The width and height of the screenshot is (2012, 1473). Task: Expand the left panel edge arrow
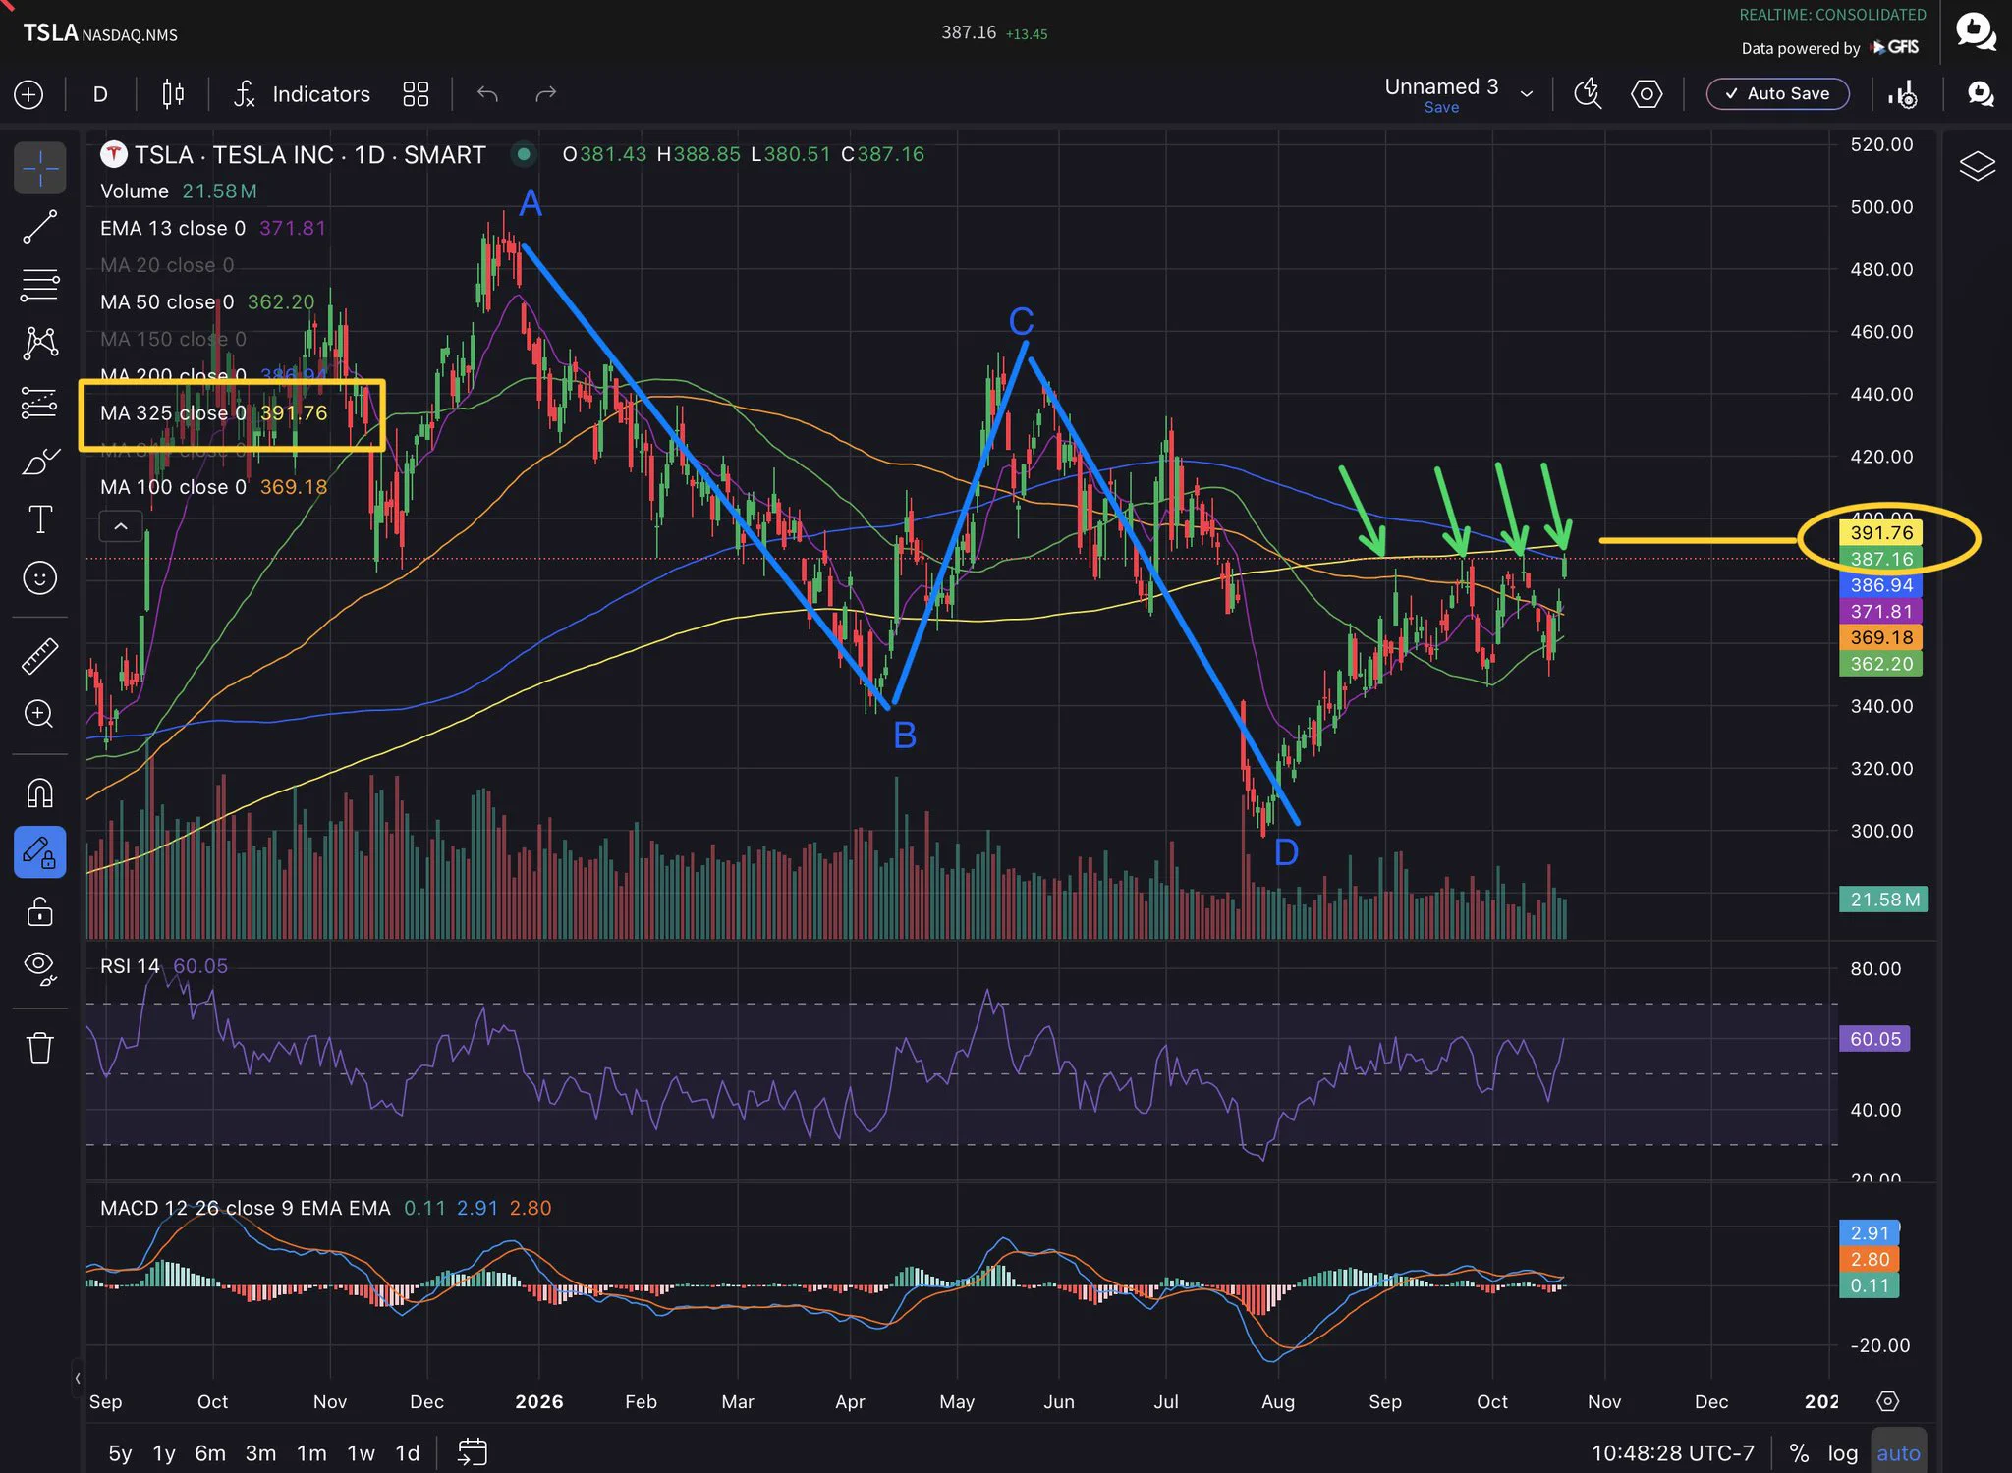[78, 1378]
